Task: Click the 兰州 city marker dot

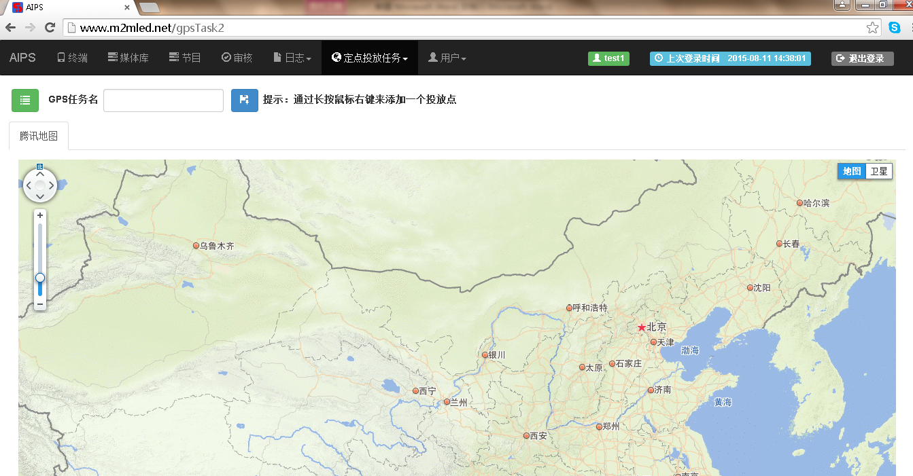Action: point(447,402)
